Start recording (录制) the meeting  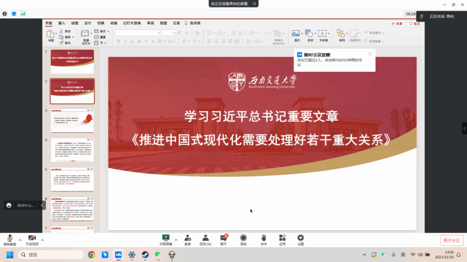[x=243, y=238]
